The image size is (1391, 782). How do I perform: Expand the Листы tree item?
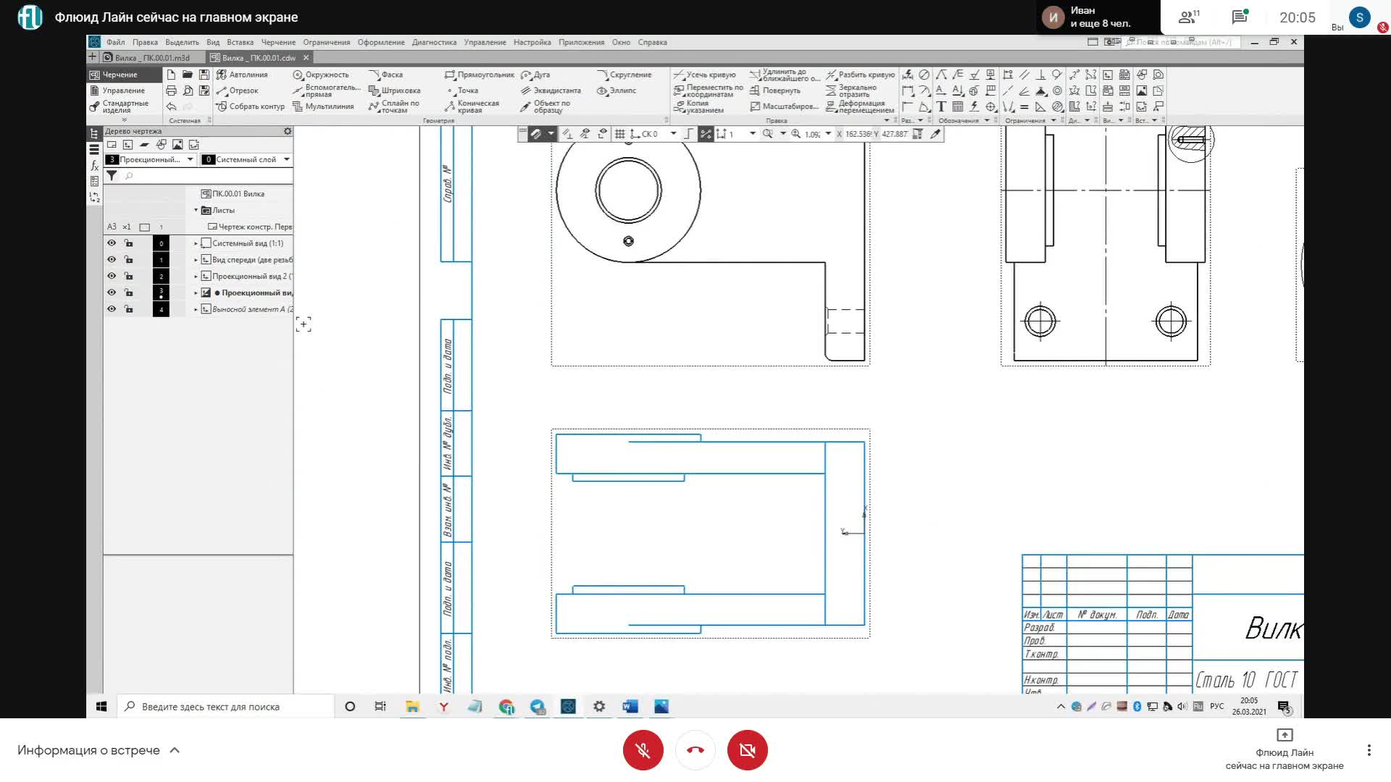196,210
